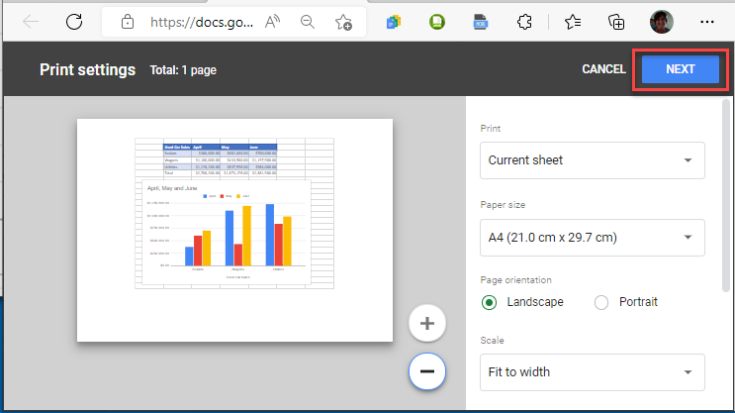Zoom in on the print preview

(x=427, y=323)
